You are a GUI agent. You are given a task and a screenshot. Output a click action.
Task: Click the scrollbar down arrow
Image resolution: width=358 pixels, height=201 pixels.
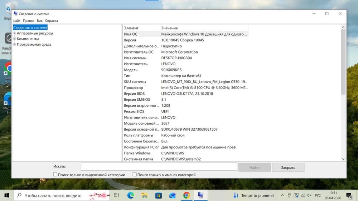[x=343, y=159]
